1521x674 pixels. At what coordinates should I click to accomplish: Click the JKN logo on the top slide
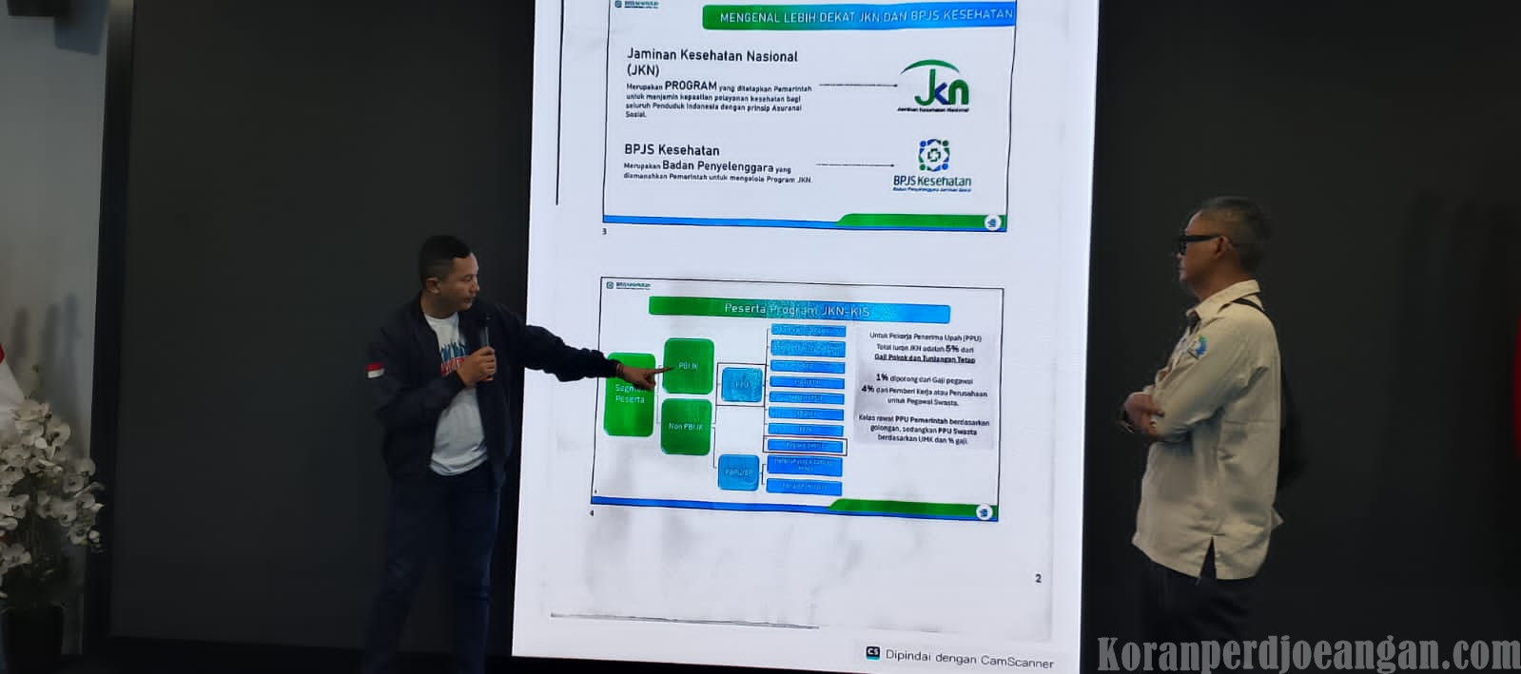[934, 87]
